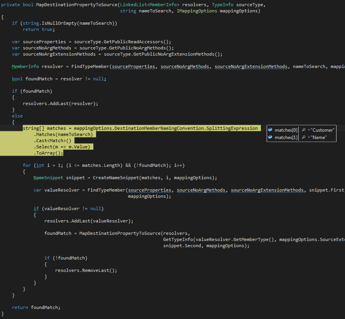Select the "Customer" value in the DataTip

[x=323, y=130]
